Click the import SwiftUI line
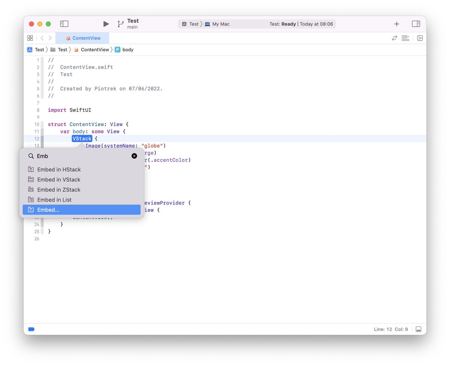The width and height of the screenshot is (450, 366). click(69, 110)
